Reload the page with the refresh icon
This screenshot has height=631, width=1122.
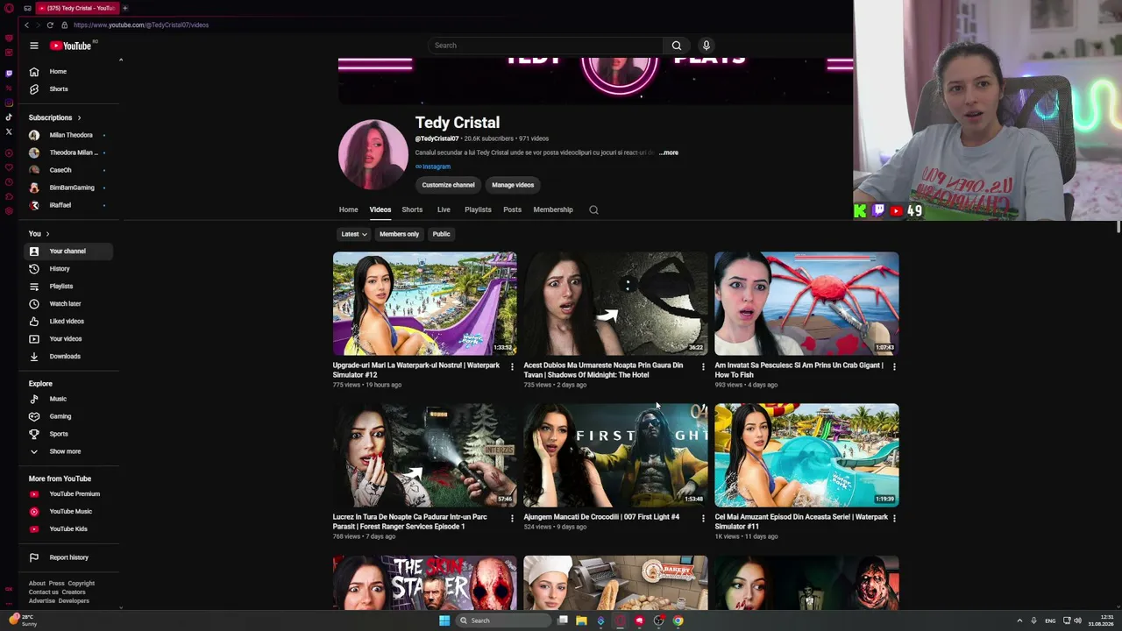click(x=50, y=25)
